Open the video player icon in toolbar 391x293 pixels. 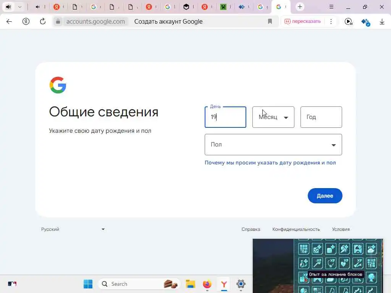pos(348,22)
